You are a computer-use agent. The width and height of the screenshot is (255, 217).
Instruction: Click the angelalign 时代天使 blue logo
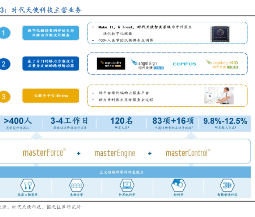tap(147, 64)
